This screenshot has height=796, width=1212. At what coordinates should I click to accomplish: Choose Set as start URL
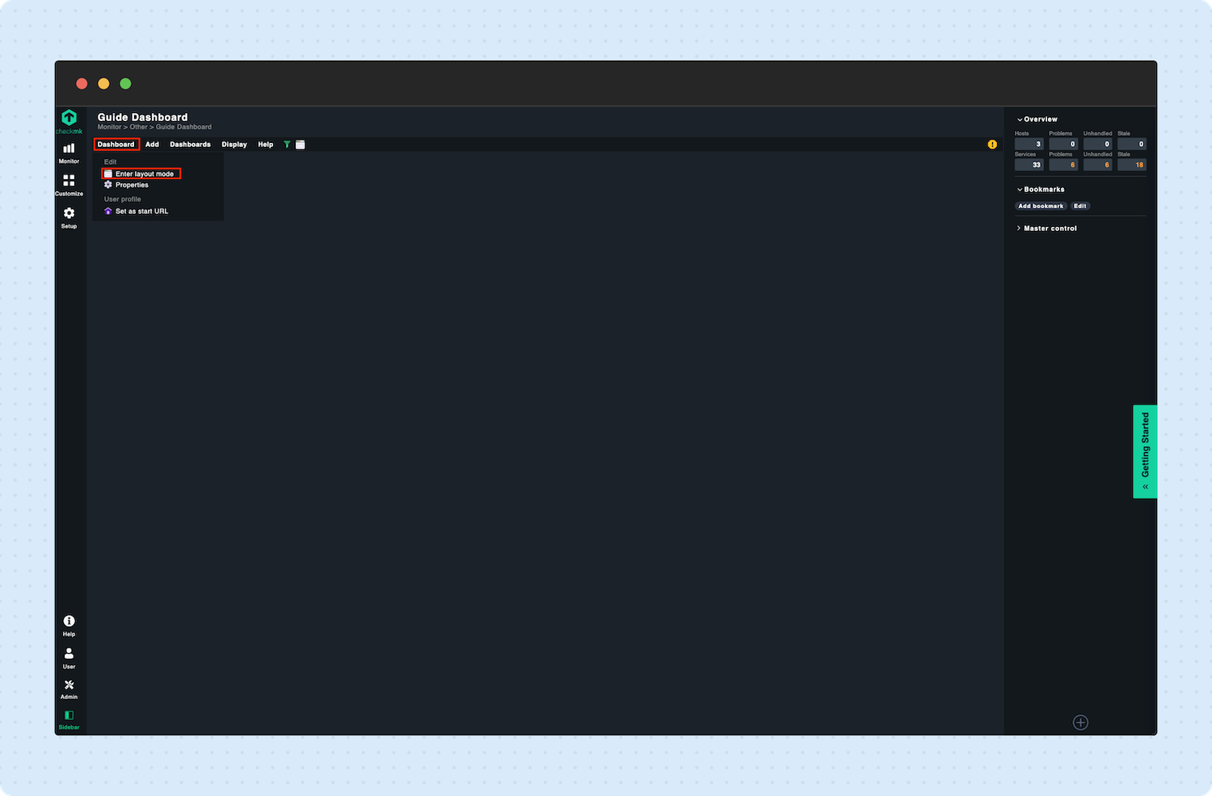click(136, 212)
